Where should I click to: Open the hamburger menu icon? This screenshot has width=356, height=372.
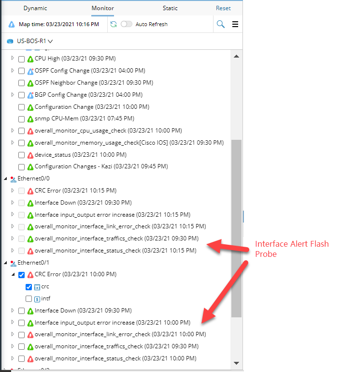[x=235, y=24]
